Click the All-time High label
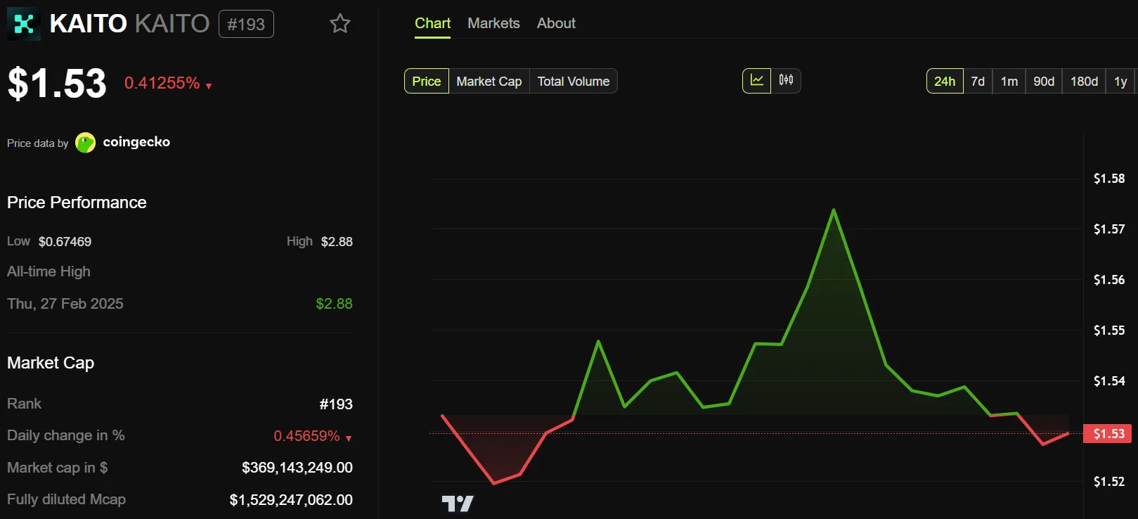Viewport: 1138px width, 519px height. coord(49,271)
